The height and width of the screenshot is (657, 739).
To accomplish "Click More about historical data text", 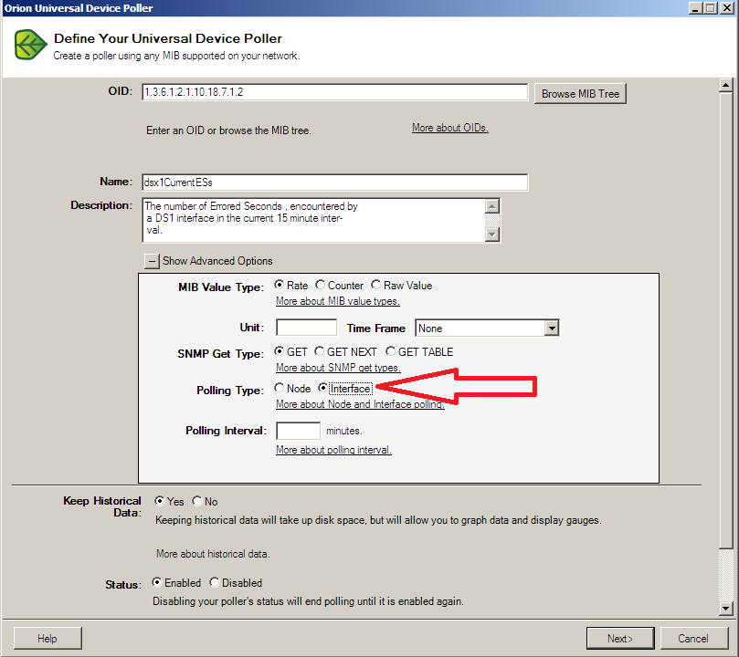I will [x=213, y=554].
